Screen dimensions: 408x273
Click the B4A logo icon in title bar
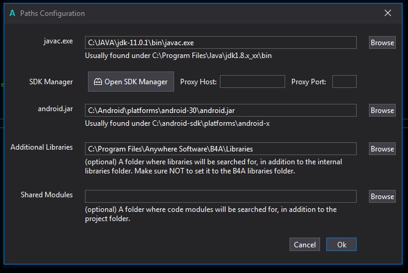click(12, 13)
